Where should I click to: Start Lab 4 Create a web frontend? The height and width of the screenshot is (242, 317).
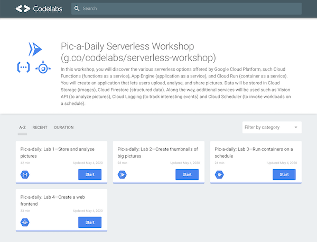(90, 222)
